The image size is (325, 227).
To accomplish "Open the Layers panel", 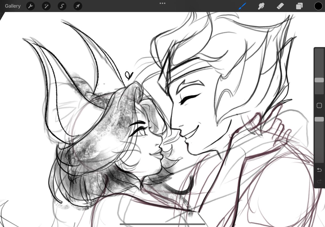I will click(x=299, y=6).
